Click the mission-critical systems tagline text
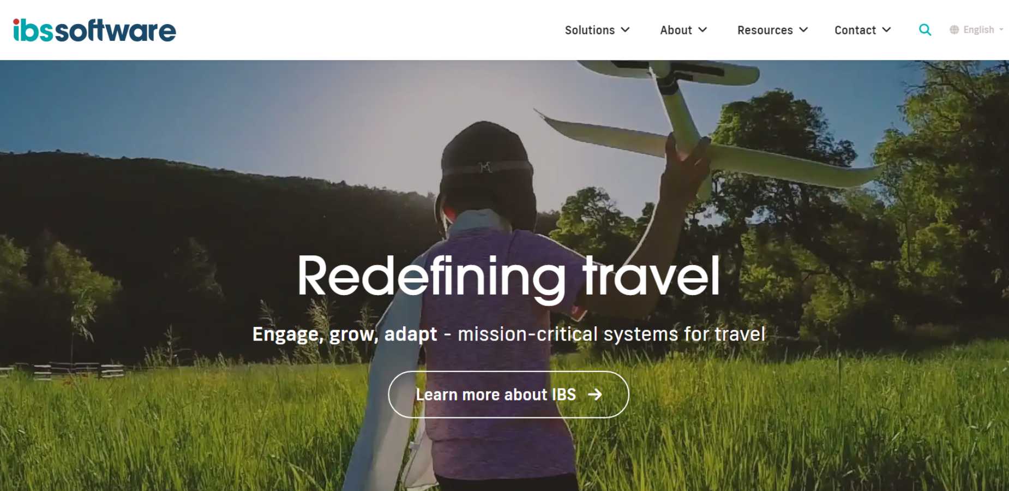This screenshot has width=1009, height=491. pos(611,334)
